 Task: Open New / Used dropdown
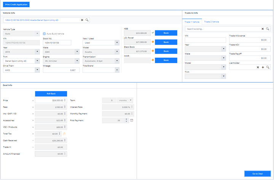[x=117, y=43]
